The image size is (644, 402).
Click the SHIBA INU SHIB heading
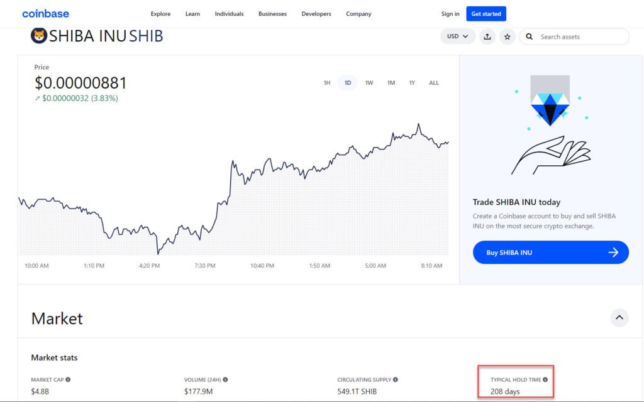coord(106,36)
